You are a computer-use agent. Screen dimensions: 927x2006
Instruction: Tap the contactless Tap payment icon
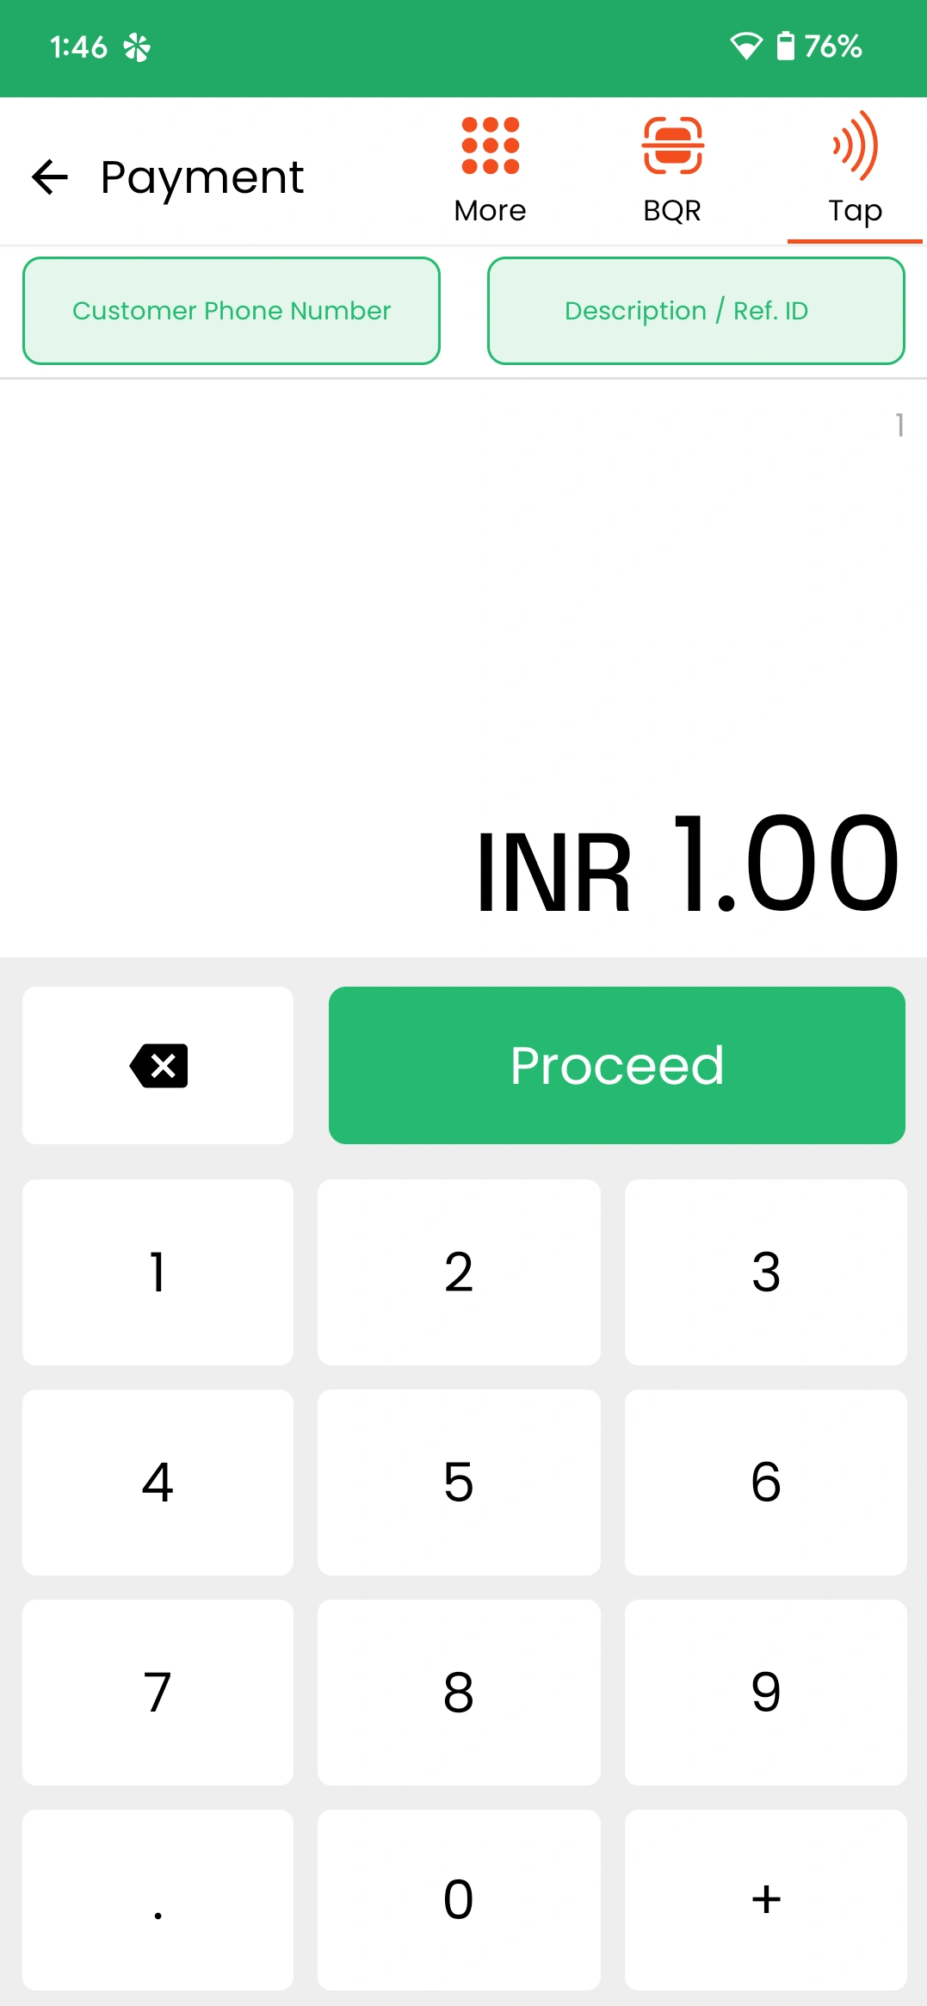(x=854, y=146)
